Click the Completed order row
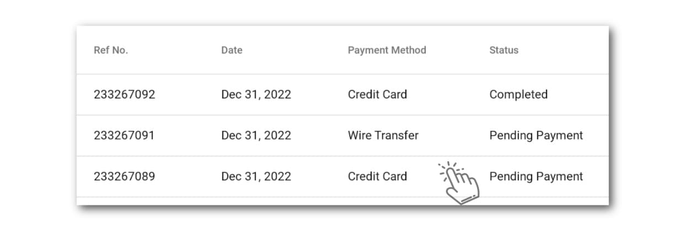 (342, 95)
